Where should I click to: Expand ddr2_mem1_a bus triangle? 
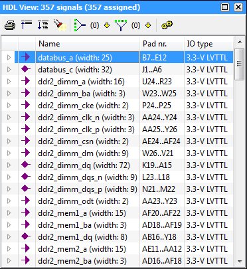pyautogui.click(x=9, y=213)
